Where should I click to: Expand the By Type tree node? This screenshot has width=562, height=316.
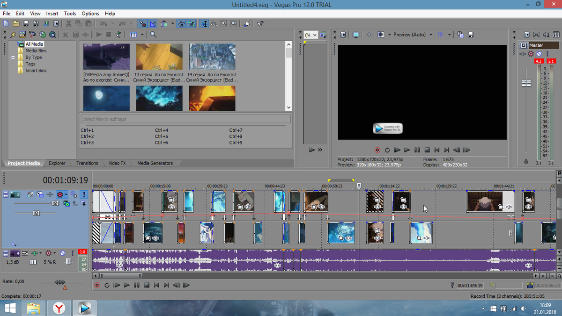coord(13,57)
